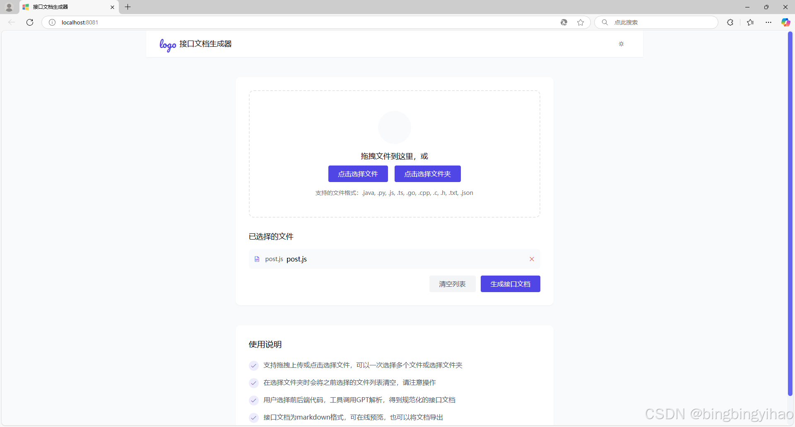This screenshot has width=795, height=427.
Task: Click the post.js file icon in the list
Action: [x=257, y=259]
